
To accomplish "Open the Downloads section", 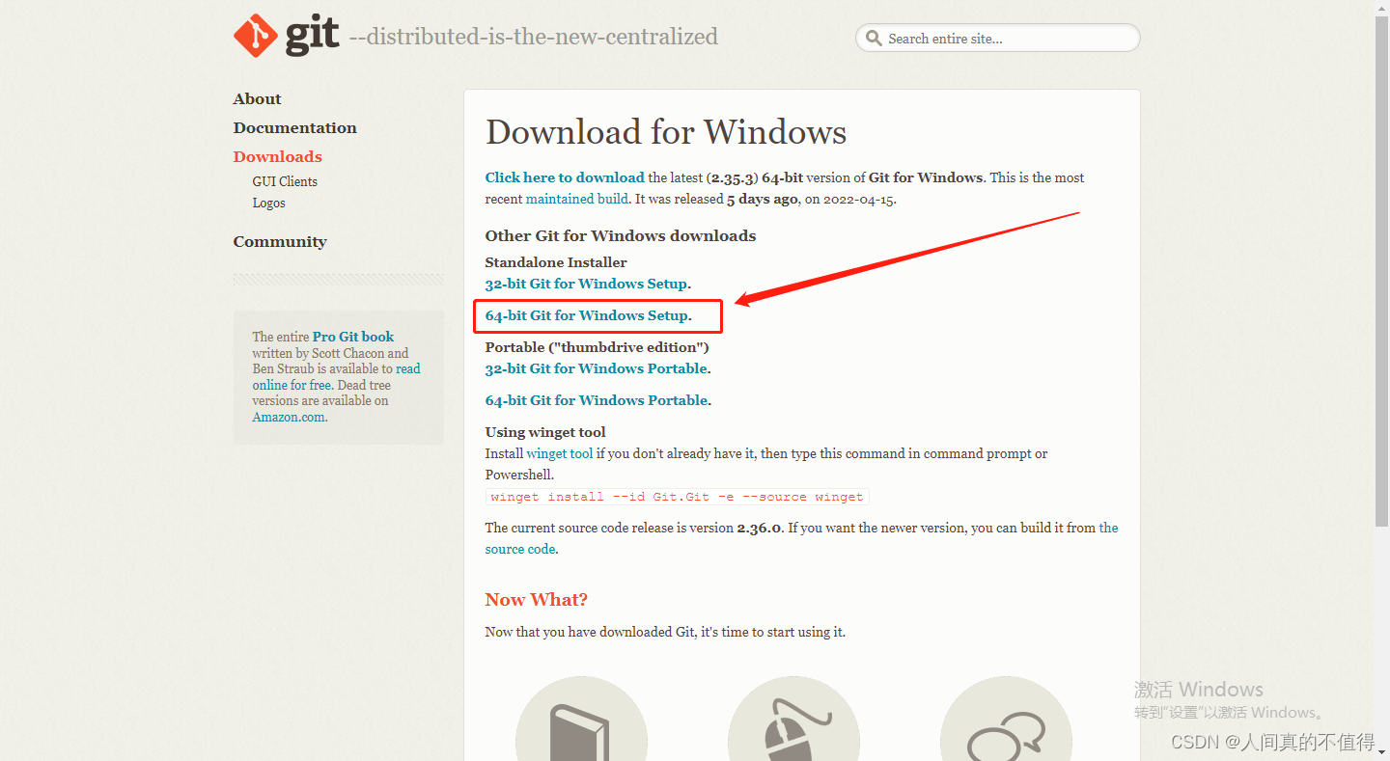I will pos(277,157).
